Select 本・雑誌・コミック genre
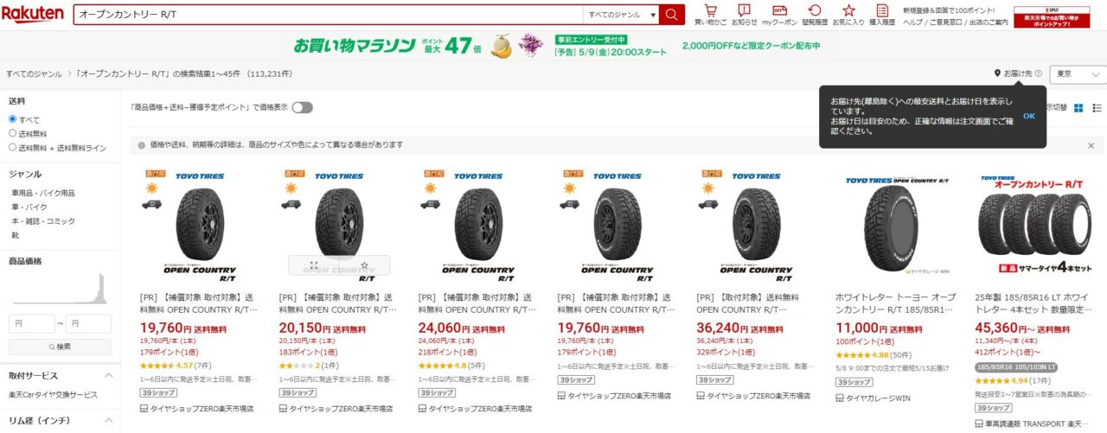1107x433 pixels. 43,221
